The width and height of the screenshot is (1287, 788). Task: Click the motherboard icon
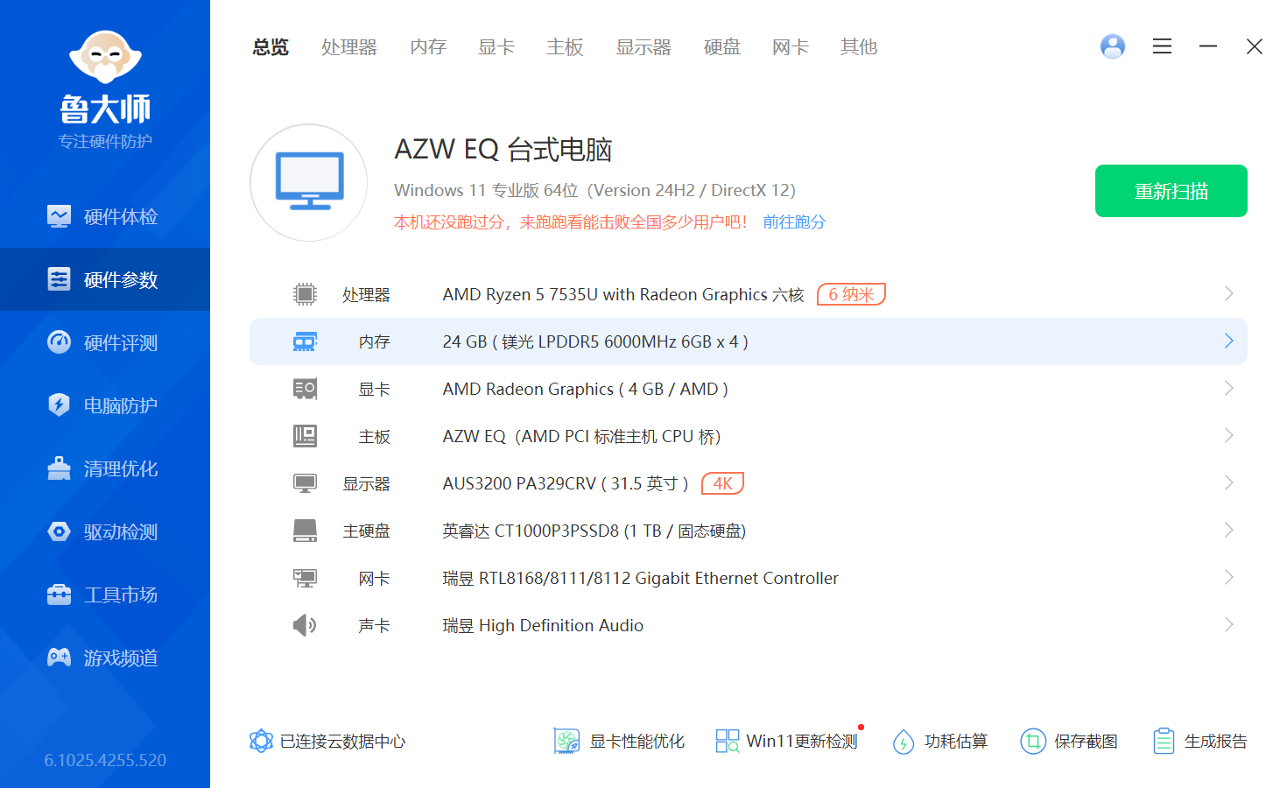[305, 436]
